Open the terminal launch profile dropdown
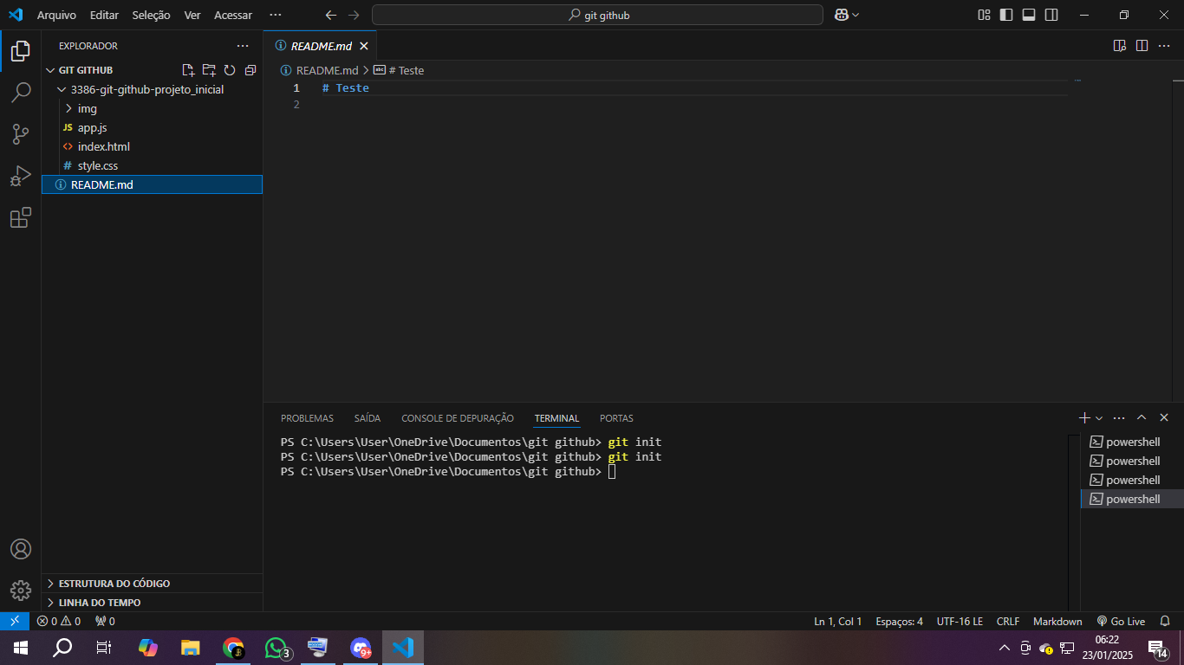This screenshot has width=1184, height=665. 1099,418
